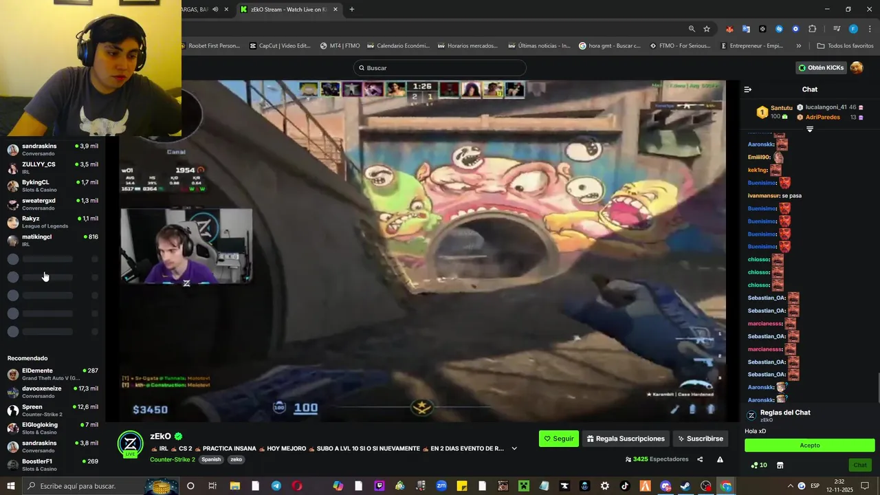This screenshot has height=495, width=880.
Task: Select the Spanish language tag
Action: [211, 460]
